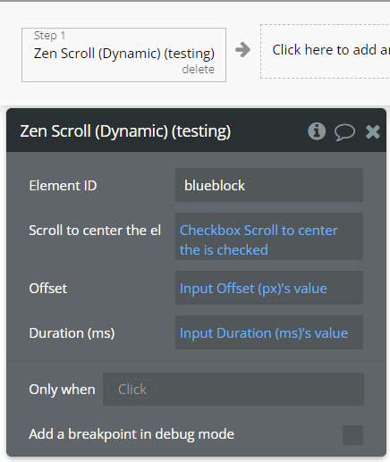Click the Scroll to center the el label
The height and width of the screenshot is (462, 390).
pos(95,231)
